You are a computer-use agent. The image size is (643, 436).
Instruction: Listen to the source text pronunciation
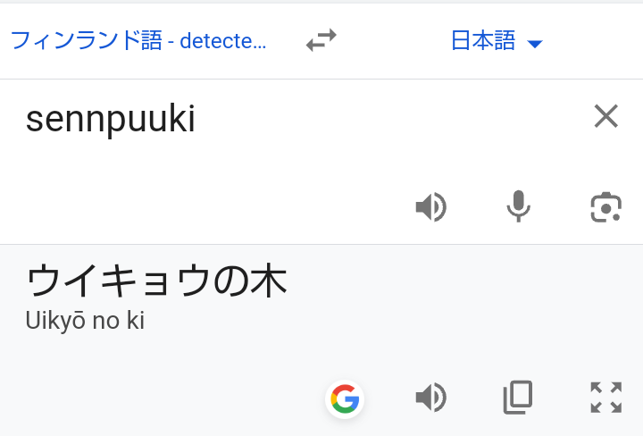point(430,207)
